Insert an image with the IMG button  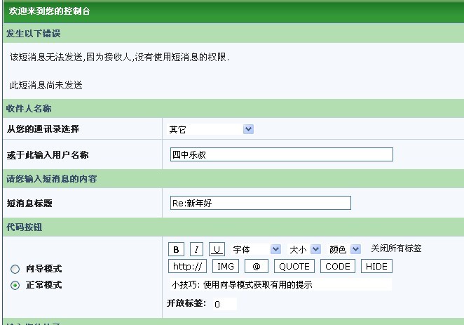point(226,266)
